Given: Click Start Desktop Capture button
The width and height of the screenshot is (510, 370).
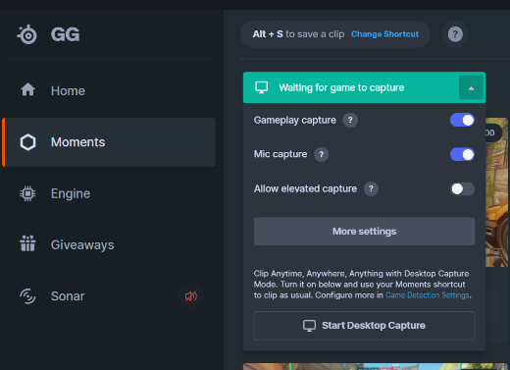Looking at the screenshot, I should (364, 326).
